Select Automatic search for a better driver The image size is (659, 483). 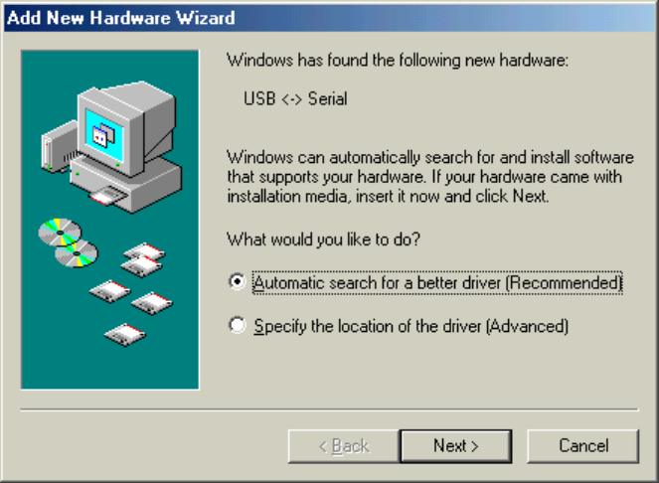pos(238,281)
